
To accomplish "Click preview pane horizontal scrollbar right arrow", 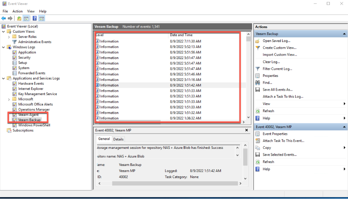I will point(240,183).
